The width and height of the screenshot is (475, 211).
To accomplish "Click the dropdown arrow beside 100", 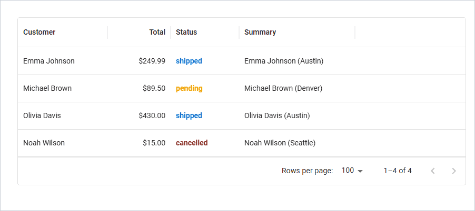I will pos(360,171).
